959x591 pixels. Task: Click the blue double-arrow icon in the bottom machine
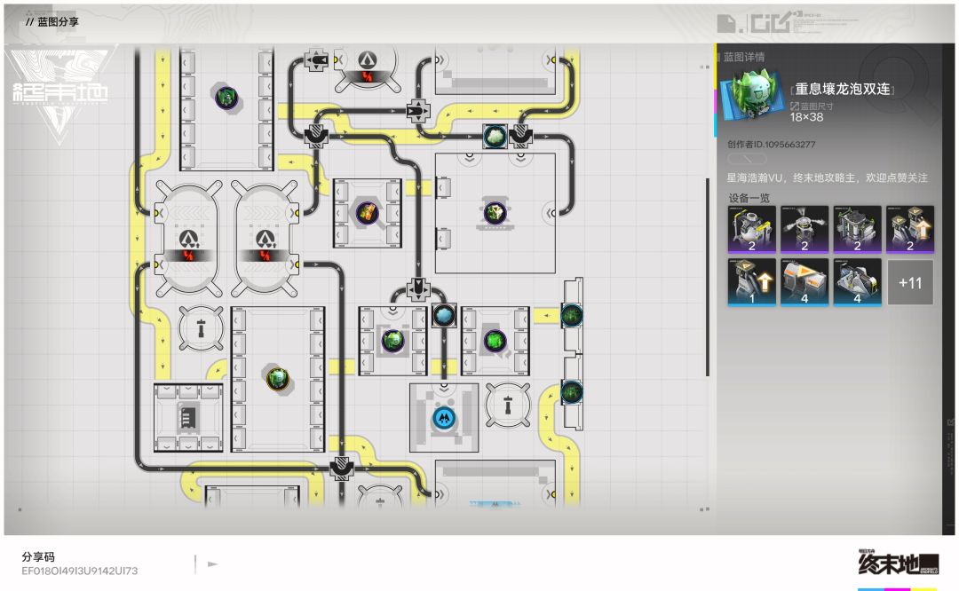click(444, 418)
